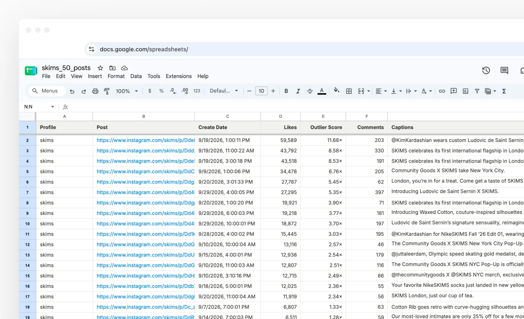This screenshot has width=524, height=319.
Task: Click the Redo icon in toolbar
Action: coord(84,91)
